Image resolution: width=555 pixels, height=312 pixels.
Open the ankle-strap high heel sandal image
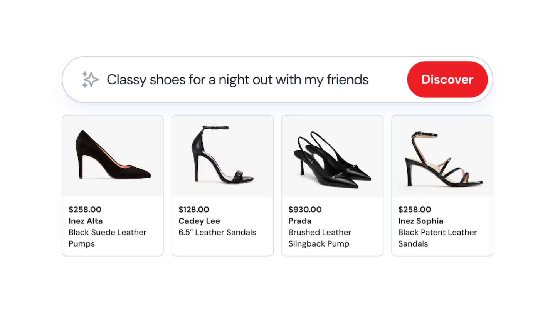coord(222,156)
